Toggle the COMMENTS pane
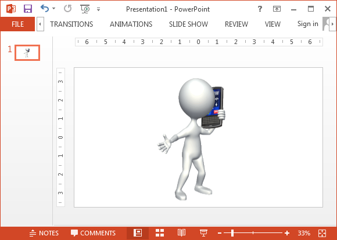 [93, 233]
